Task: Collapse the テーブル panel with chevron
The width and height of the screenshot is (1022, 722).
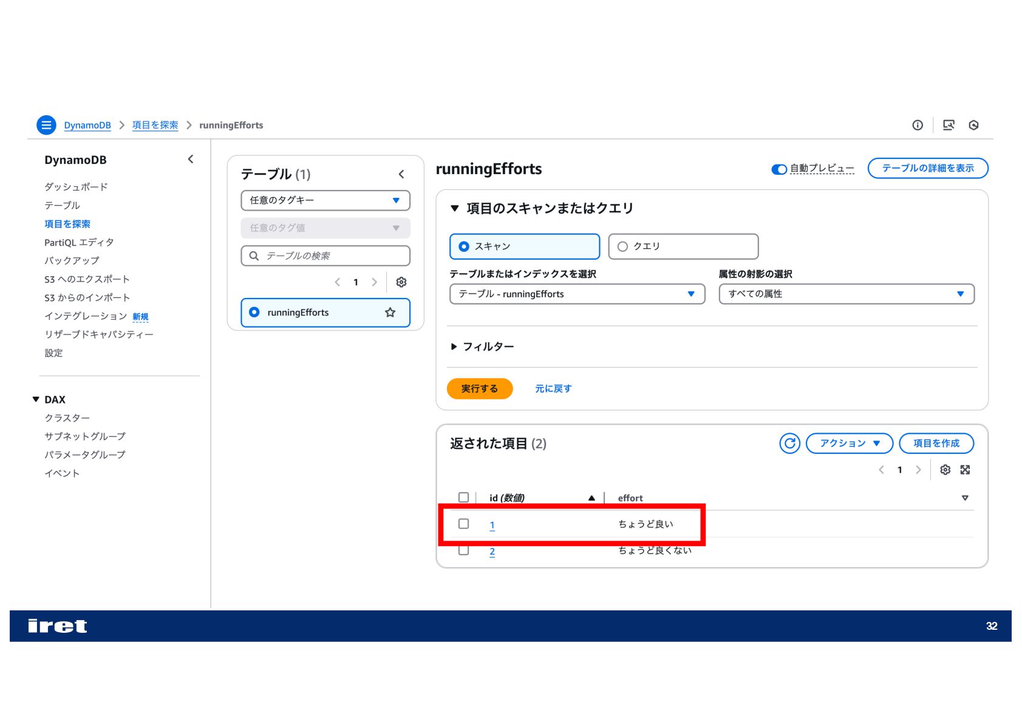Action: point(401,174)
